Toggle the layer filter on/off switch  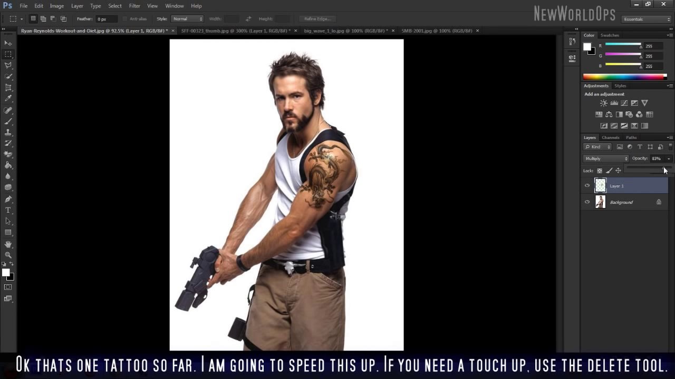tap(670, 147)
